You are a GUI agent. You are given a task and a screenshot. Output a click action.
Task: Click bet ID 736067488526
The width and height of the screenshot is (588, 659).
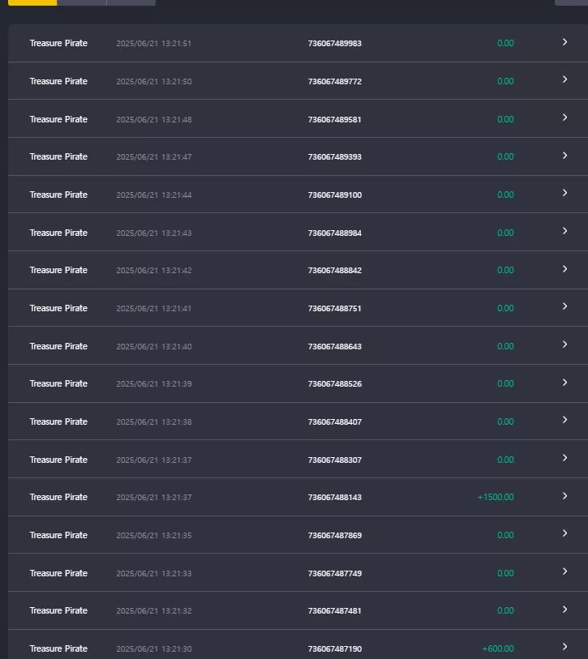click(x=335, y=383)
